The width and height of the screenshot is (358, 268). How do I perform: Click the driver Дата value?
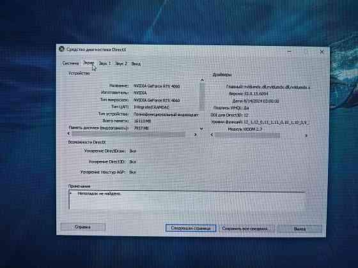[x=261, y=101]
